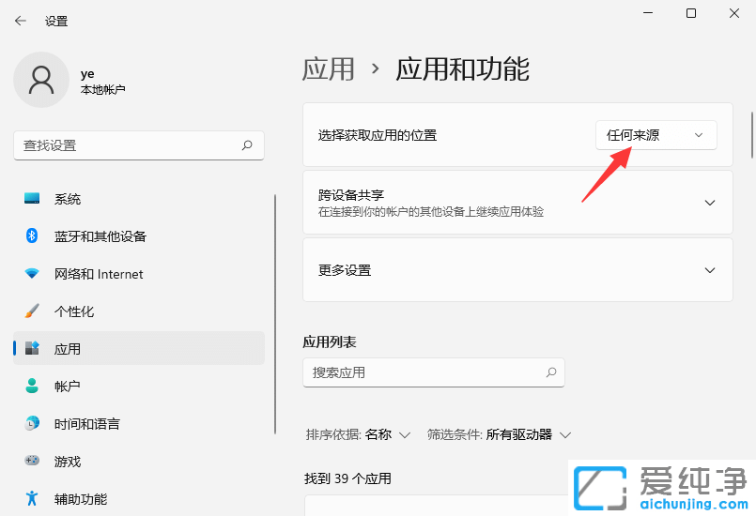Open the 任何来源 app source dropdown
This screenshot has height=516, width=756.
pyautogui.click(x=656, y=135)
